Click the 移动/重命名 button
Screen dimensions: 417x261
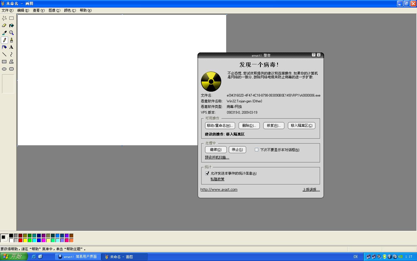pos(220,126)
